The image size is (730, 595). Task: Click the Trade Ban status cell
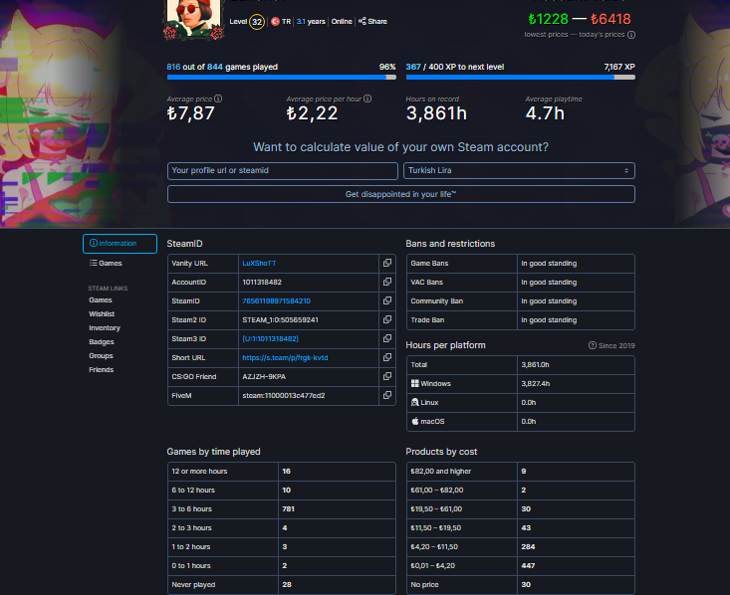coord(576,320)
